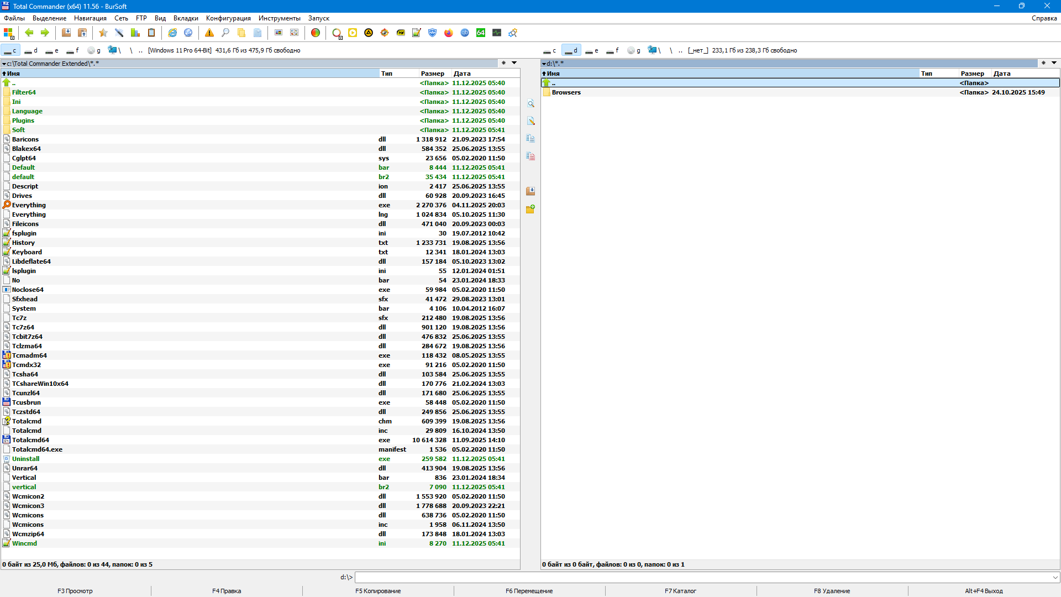Click the green Back arrow toolbar icon

click(29, 33)
